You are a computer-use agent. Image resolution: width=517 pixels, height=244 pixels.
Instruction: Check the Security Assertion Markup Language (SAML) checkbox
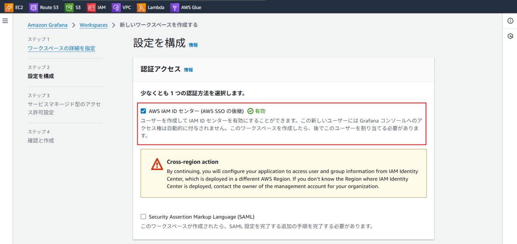(143, 217)
